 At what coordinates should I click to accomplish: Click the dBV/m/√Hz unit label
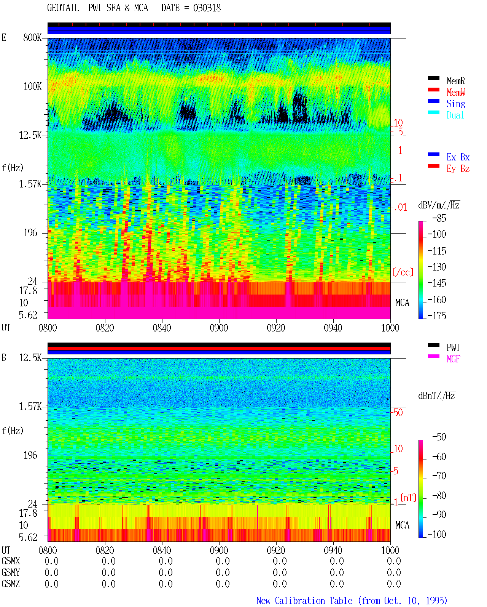point(439,205)
